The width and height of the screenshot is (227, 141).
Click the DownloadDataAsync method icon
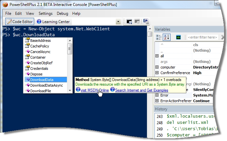(27, 85)
